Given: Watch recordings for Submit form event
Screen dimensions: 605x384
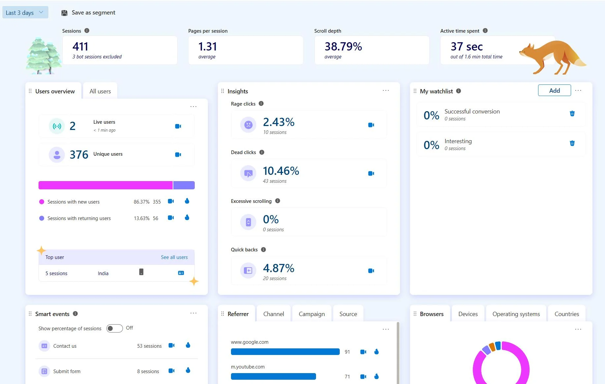Looking at the screenshot, I should click(171, 371).
